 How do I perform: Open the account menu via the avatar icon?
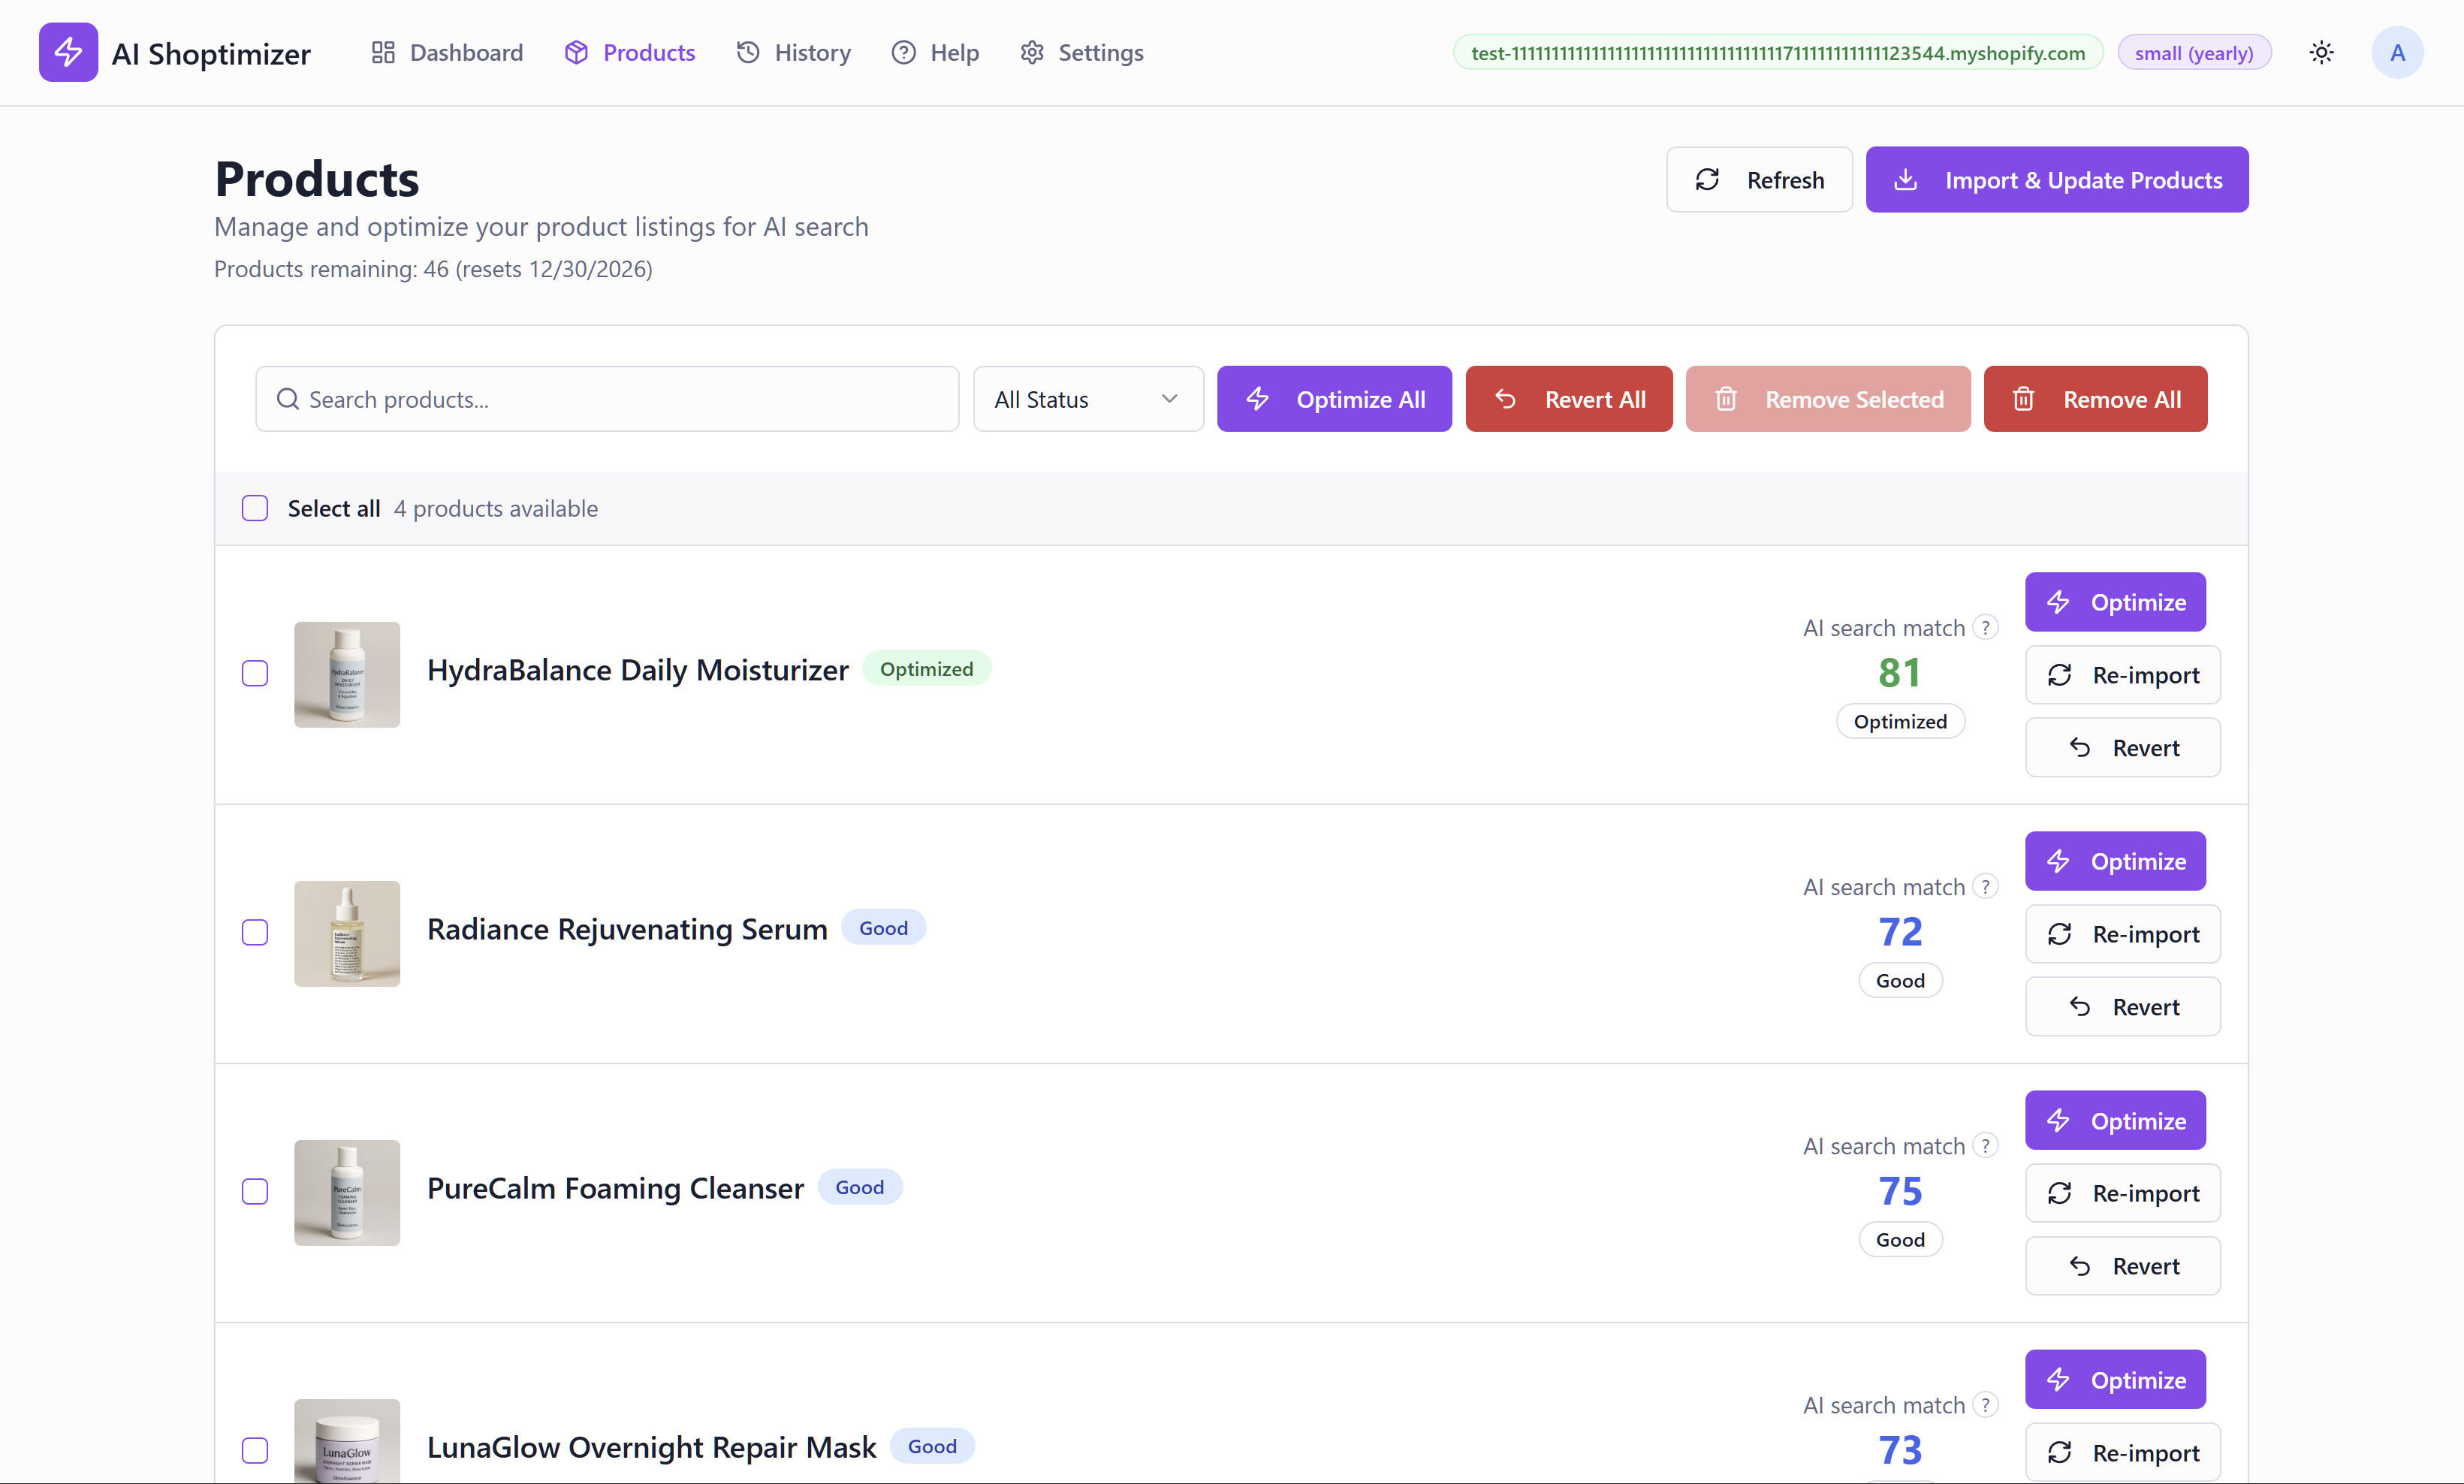click(2397, 52)
